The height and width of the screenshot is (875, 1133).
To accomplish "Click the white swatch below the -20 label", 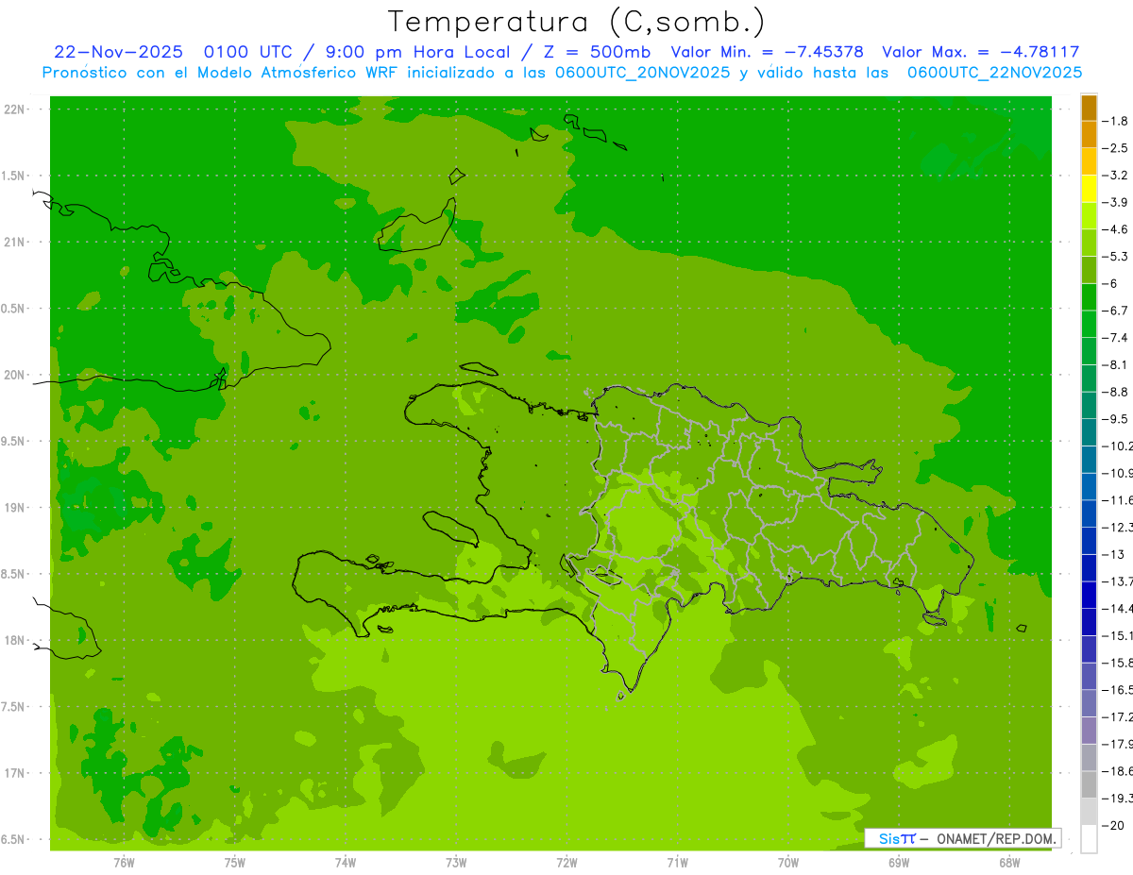I will point(1090,839).
